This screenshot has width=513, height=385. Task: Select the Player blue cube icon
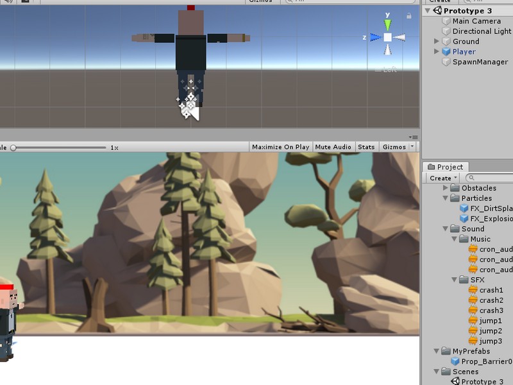coord(446,52)
